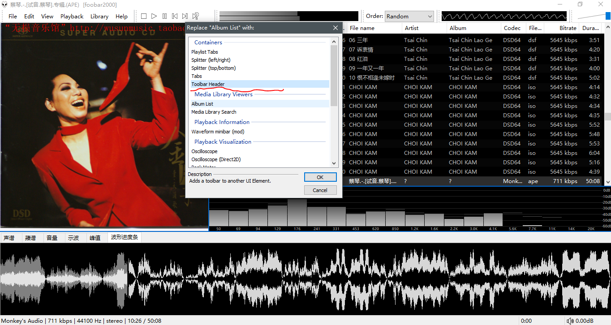Sort playlist by Bitrate column header

tap(568, 28)
